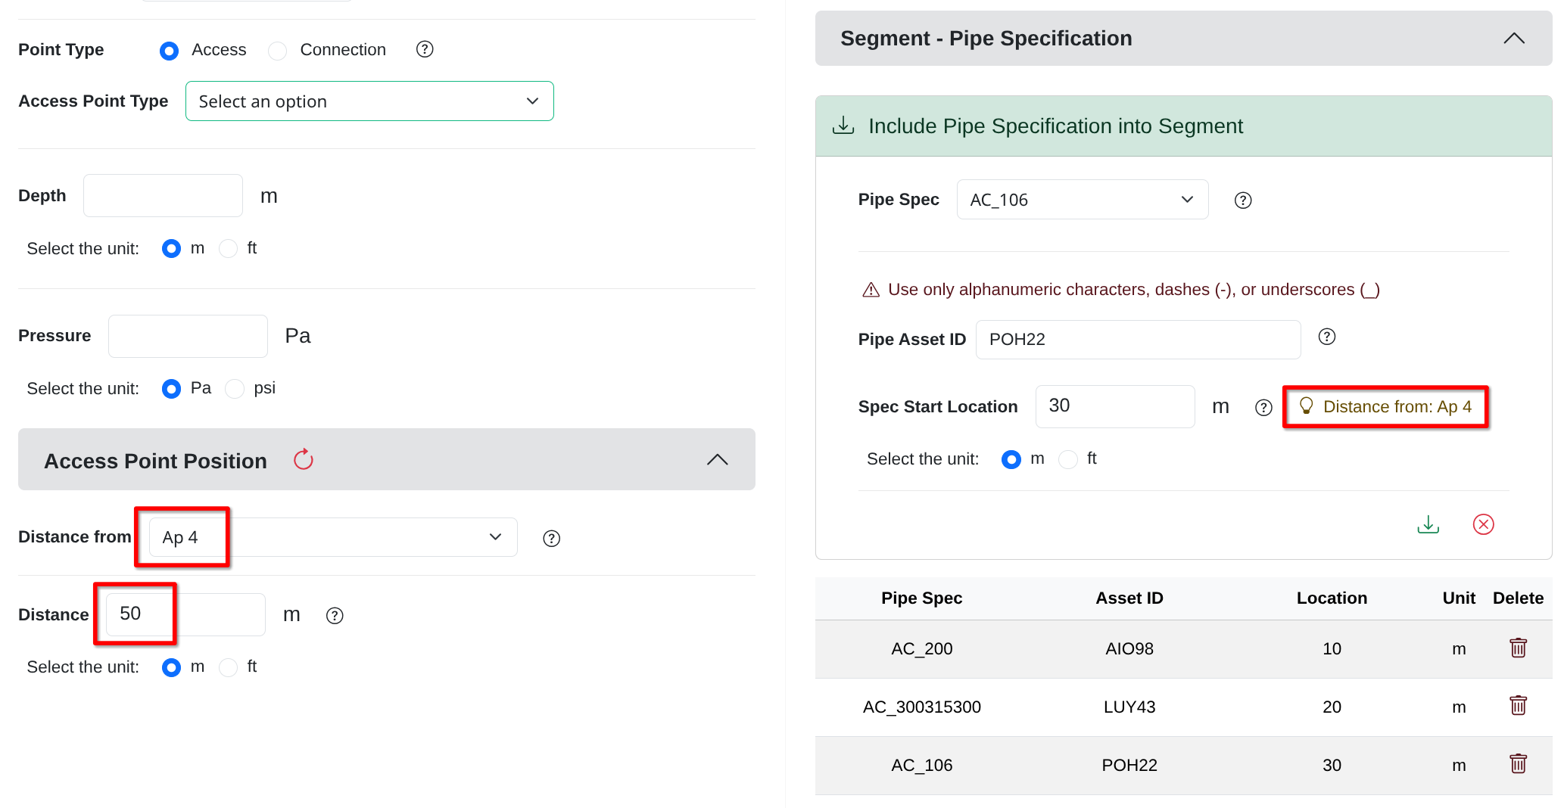Click help icon beside Spec Start Location

tap(1263, 408)
